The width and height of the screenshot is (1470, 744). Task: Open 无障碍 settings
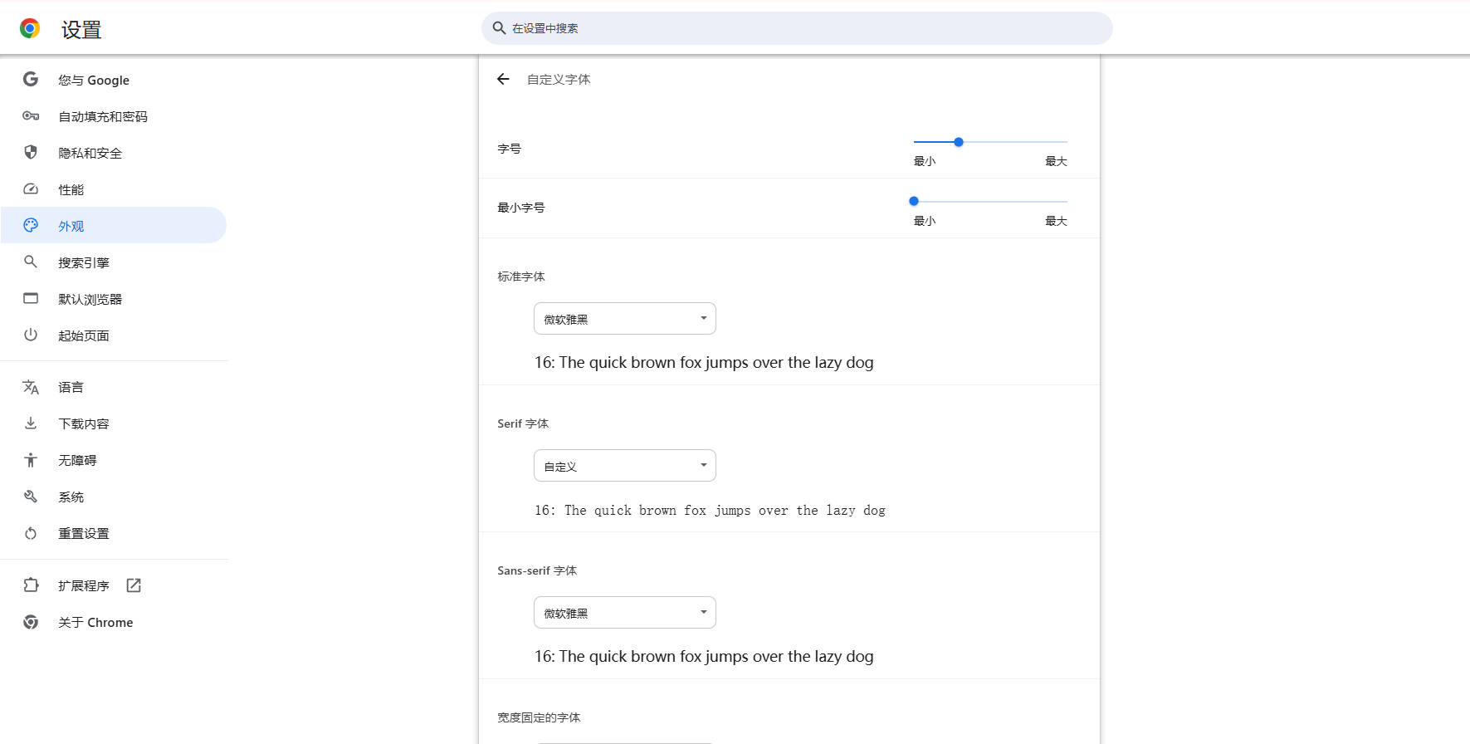click(114, 460)
